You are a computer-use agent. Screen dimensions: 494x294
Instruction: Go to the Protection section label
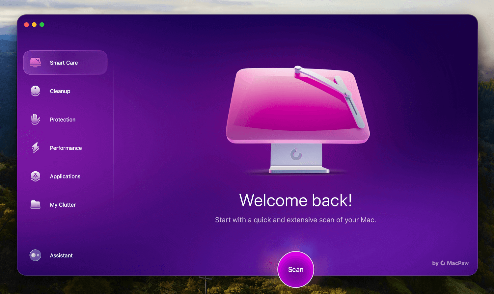(63, 120)
